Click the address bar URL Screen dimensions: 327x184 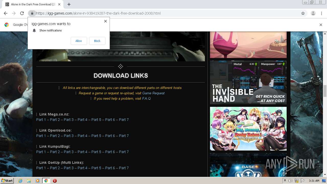pos(98,13)
